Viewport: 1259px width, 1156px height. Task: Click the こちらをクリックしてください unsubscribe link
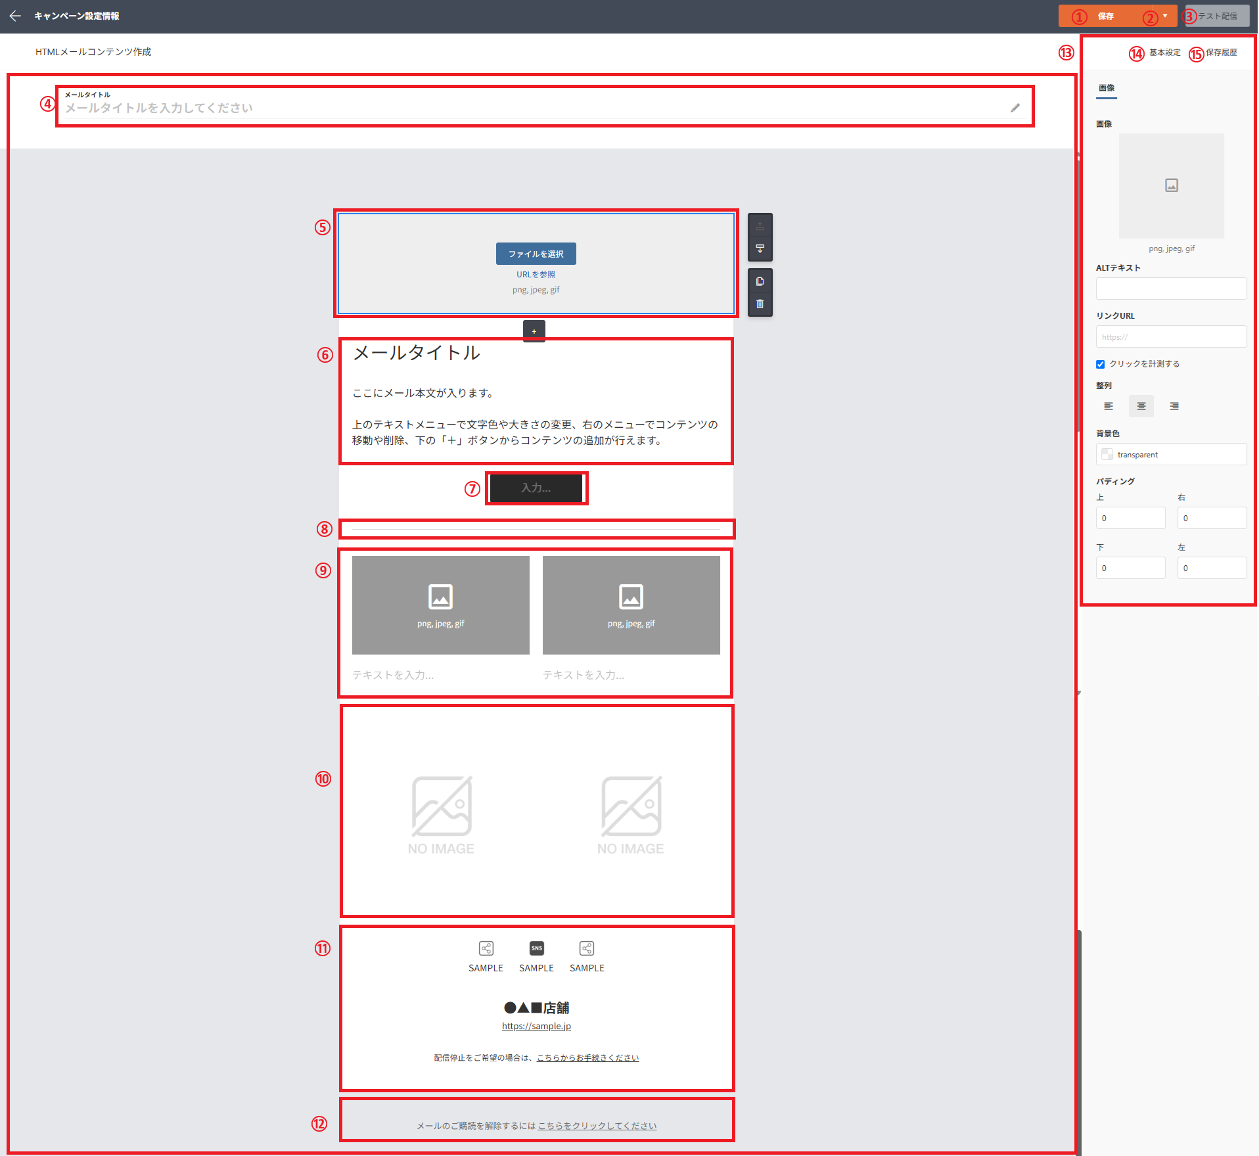pyautogui.click(x=597, y=1126)
